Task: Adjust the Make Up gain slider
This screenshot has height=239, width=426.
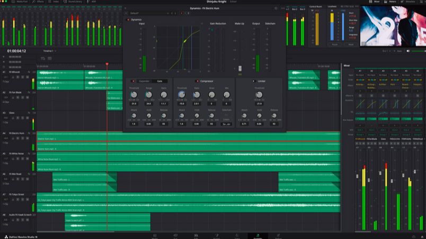Action: [x=239, y=68]
